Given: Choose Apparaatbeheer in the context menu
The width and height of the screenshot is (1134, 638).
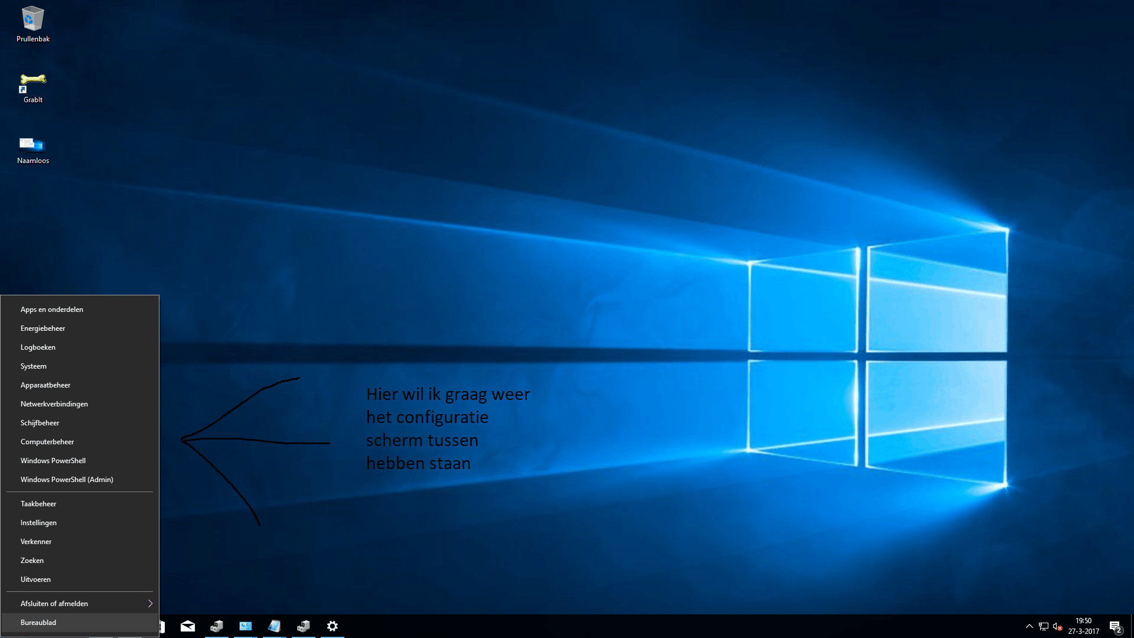Looking at the screenshot, I should click(45, 385).
